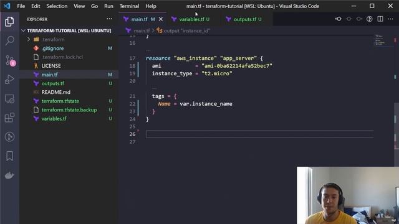This screenshot has width=399, height=224.
Task: Click the "app_server" resource name text
Action: coord(238,58)
